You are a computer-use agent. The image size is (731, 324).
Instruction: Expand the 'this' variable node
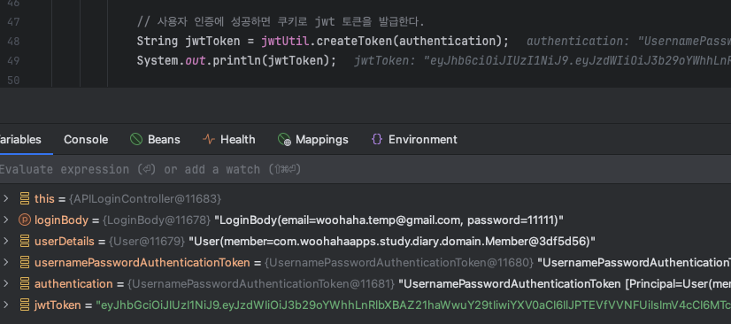pos(5,198)
